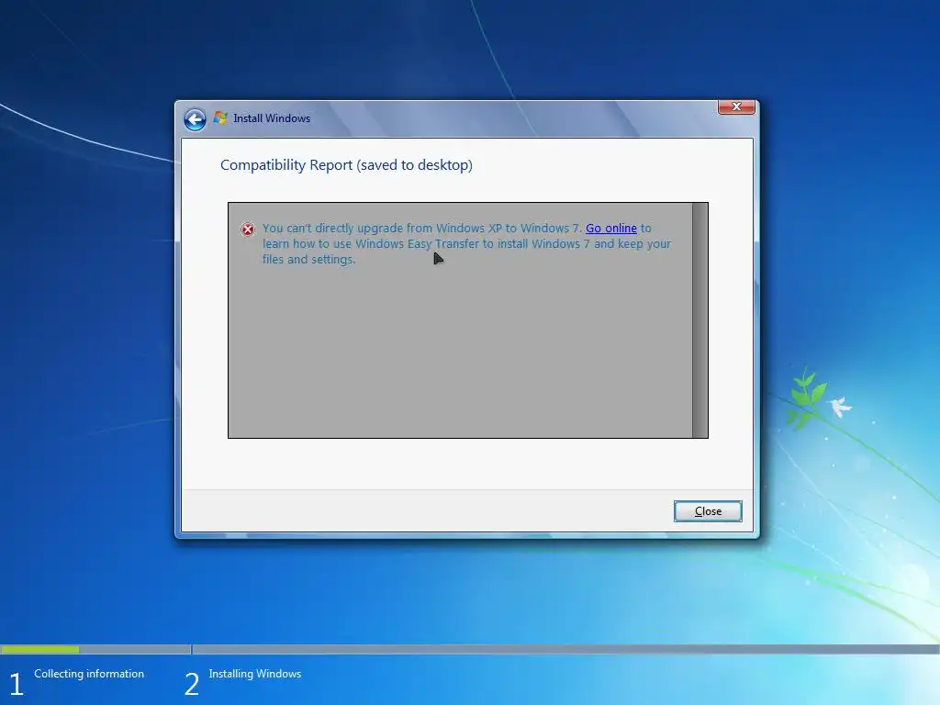
Task: Click the upgrade error message text
Action: click(466, 244)
